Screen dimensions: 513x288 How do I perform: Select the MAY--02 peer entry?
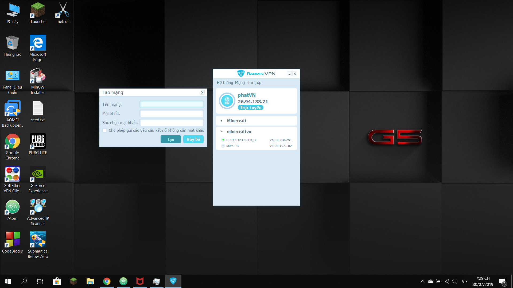(233, 146)
